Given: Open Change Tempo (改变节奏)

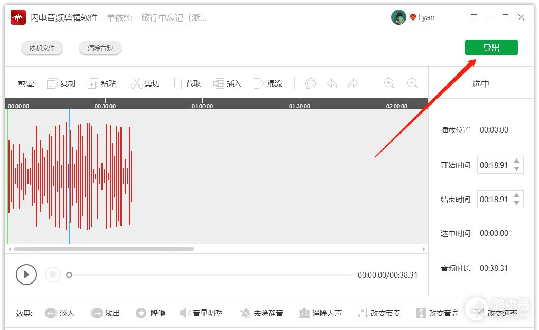Looking at the screenshot, I should [x=379, y=313].
